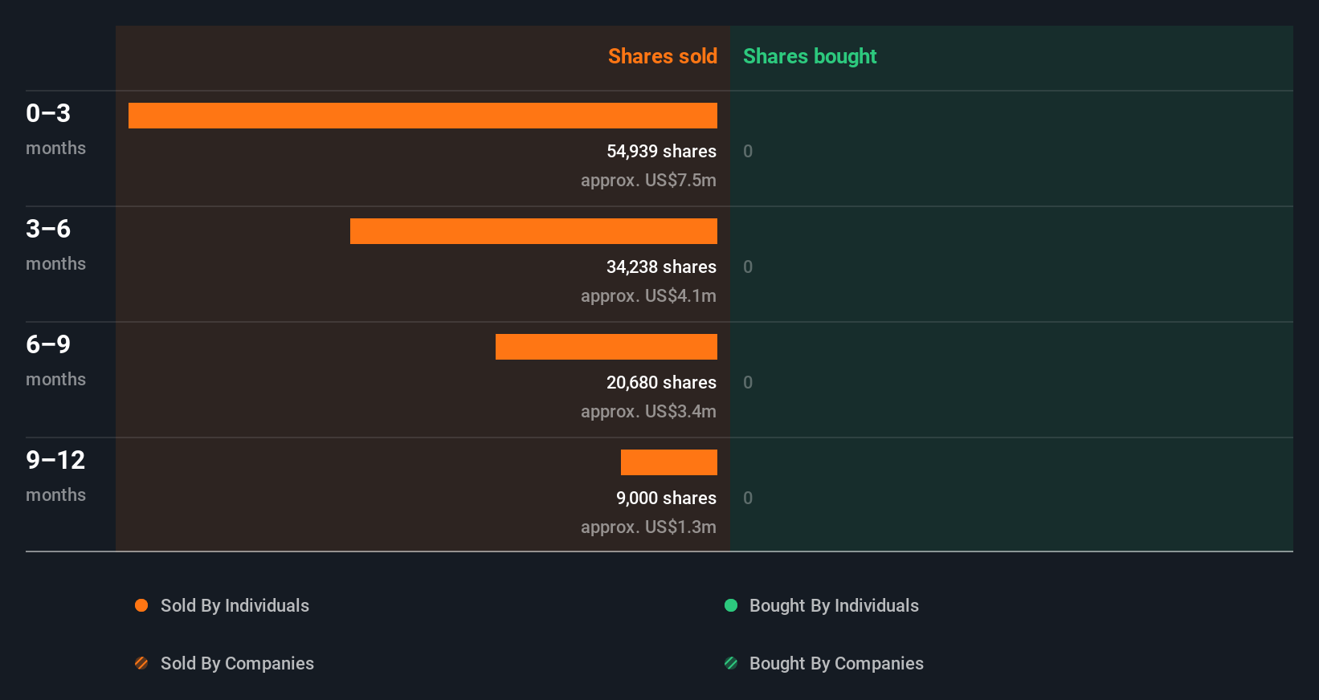Viewport: 1319px width, 700px height.
Task: Click the Shares bought column header
Action: [810, 56]
